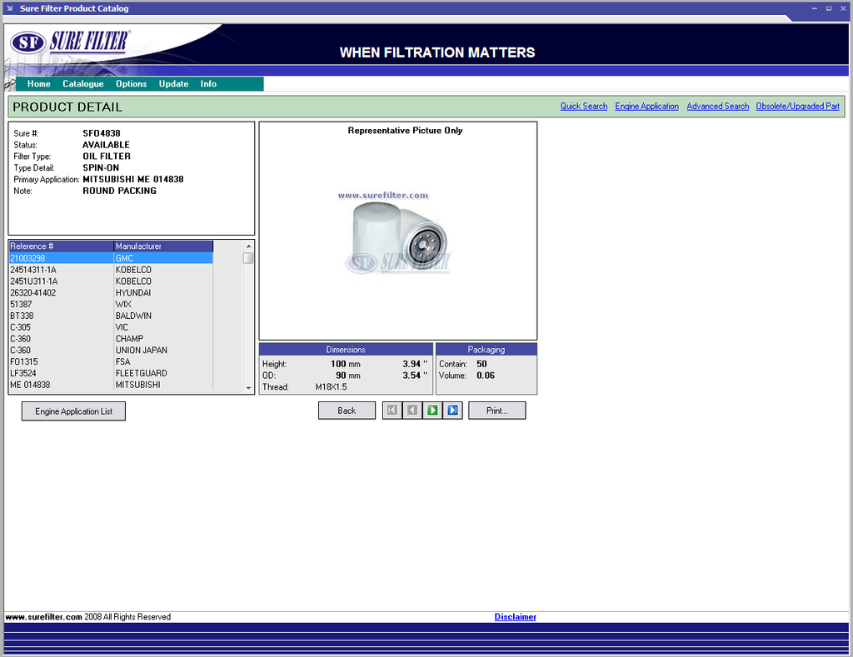The image size is (853, 657).
Task: Select reference row C-305
Action: 111,327
